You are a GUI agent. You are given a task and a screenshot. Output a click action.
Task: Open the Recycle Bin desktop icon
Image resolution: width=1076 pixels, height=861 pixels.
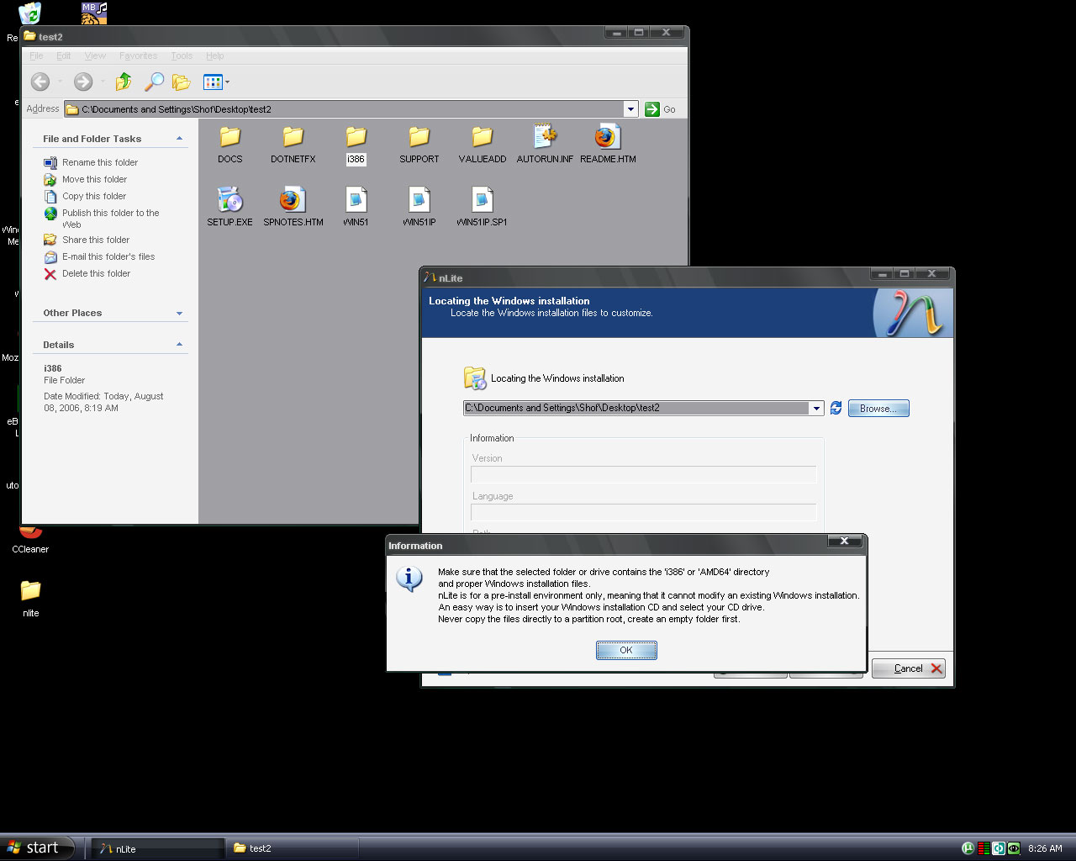29,13
